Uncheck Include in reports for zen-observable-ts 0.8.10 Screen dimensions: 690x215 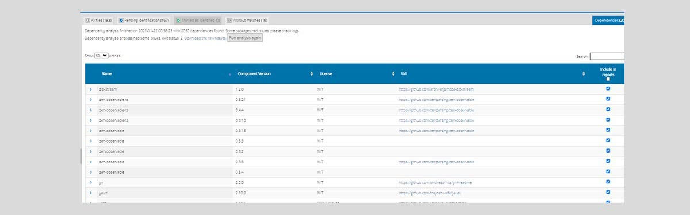pos(608,119)
